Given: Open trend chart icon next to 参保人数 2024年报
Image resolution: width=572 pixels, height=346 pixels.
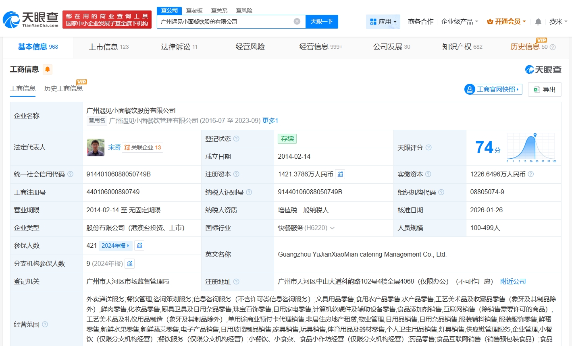Looking at the screenshot, I should (139, 245).
